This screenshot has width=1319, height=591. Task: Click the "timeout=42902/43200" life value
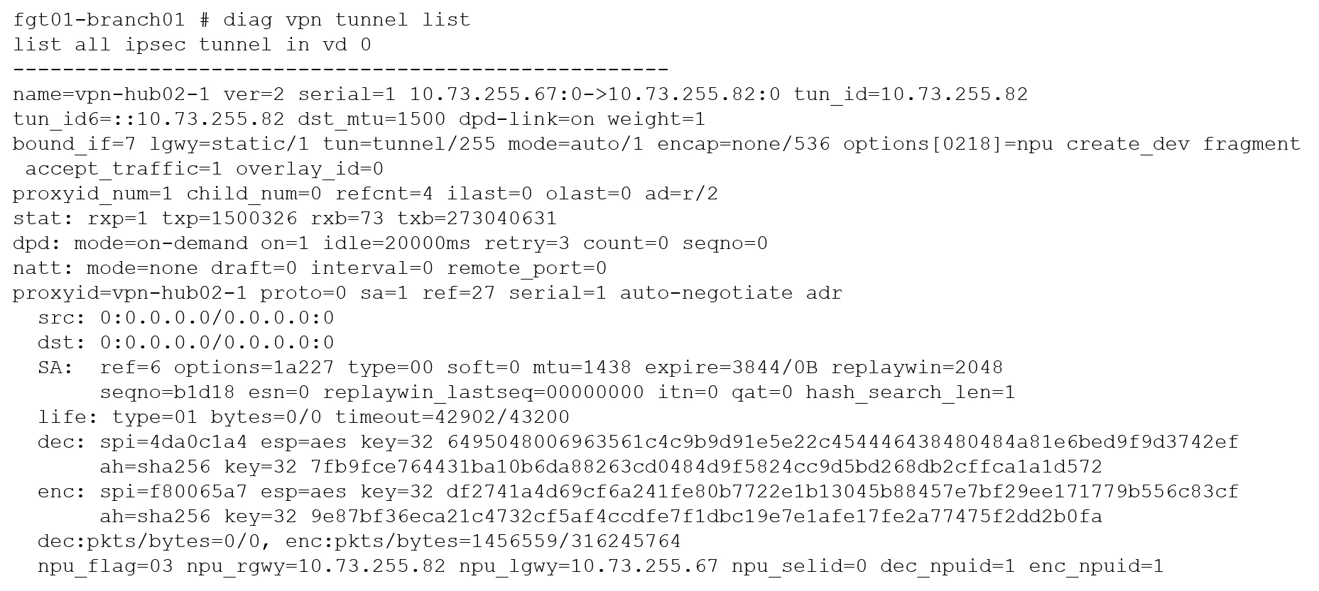(452, 417)
